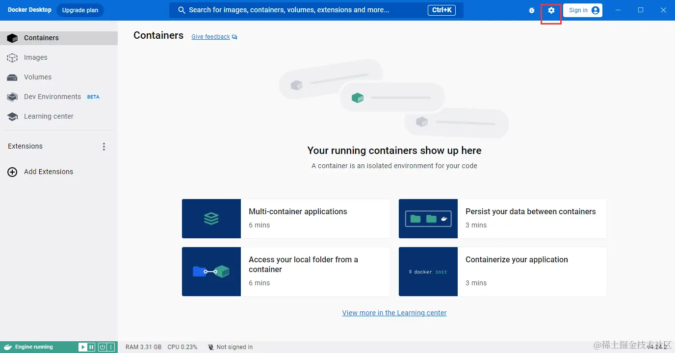Focus the search images and containers field

(x=316, y=10)
